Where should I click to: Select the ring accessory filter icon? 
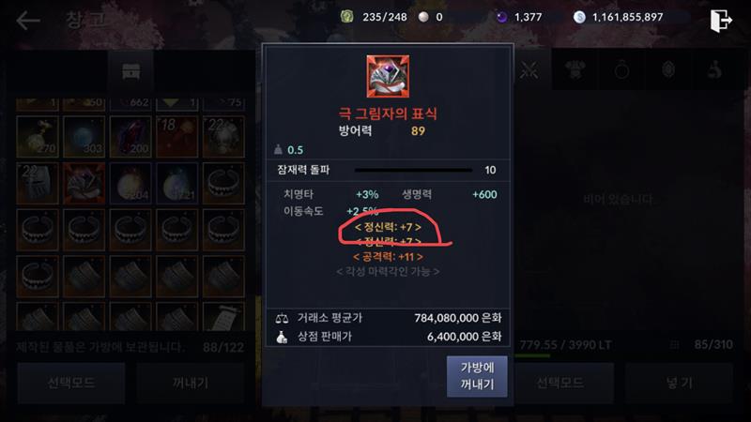tap(621, 71)
